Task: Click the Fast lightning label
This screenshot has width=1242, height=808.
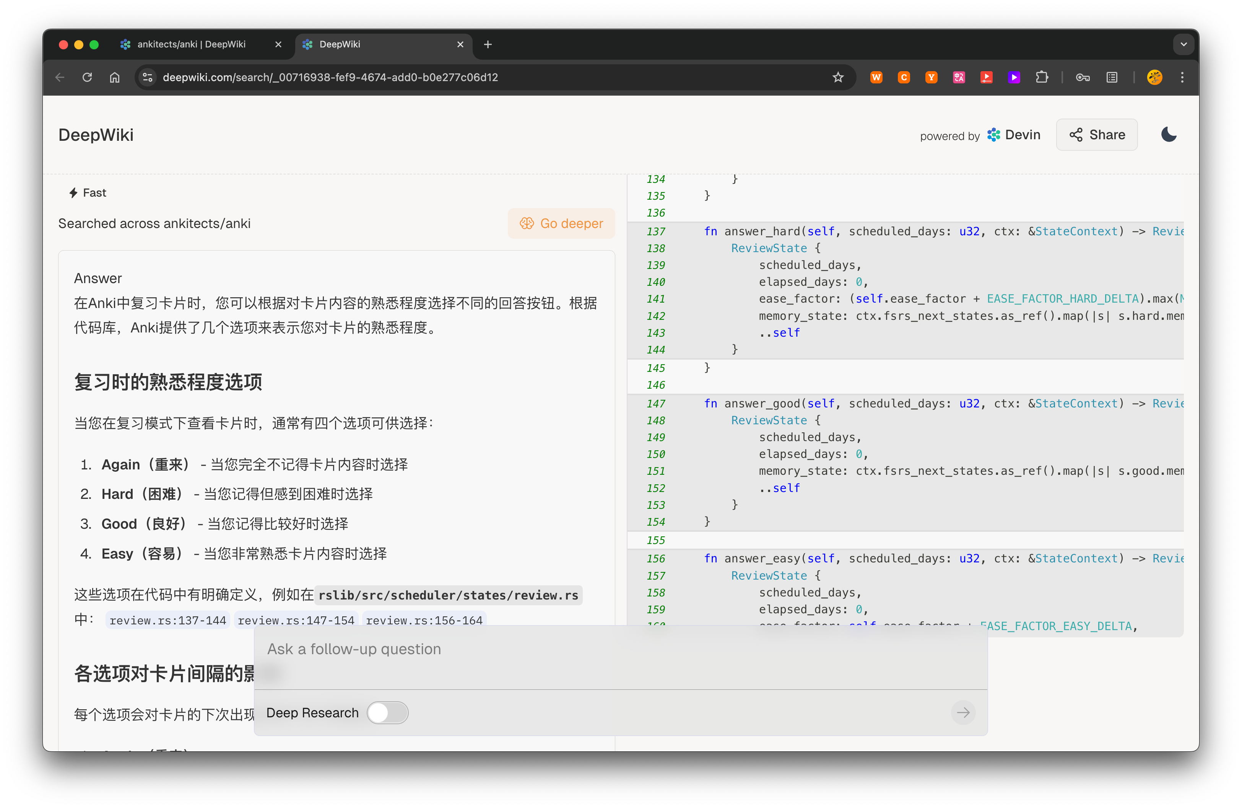Action: pyautogui.click(x=88, y=192)
